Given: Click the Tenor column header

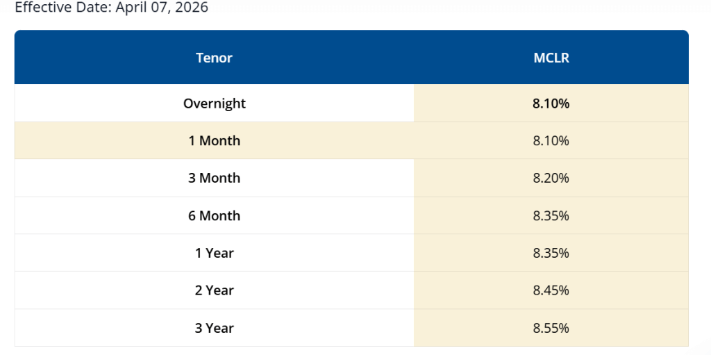Looking at the screenshot, I should tap(214, 58).
